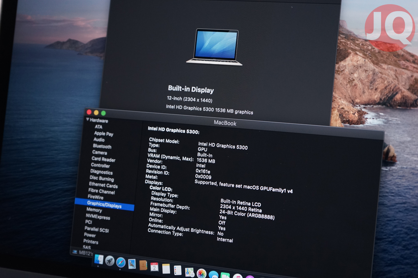This screenshot has width=418, height=278.
Task: Select Disc Burning in the sidebar
Action: pyautogui.click(x=102, y=179)
